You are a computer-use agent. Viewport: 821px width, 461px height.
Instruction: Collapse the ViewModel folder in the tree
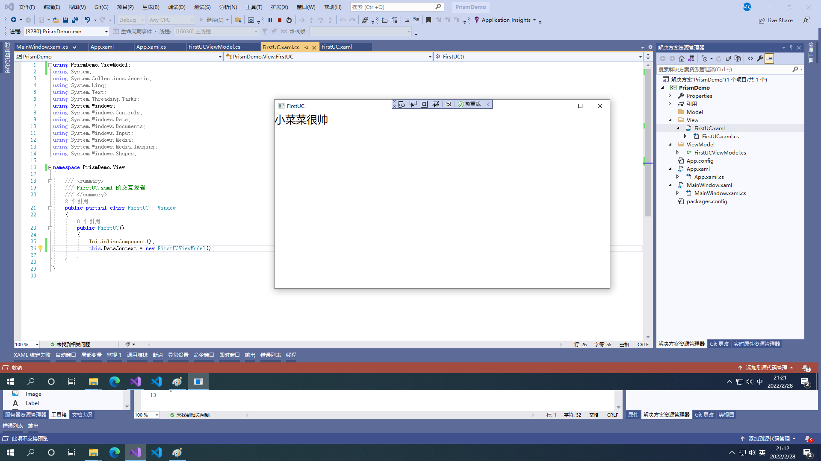[x=670, y=145]
